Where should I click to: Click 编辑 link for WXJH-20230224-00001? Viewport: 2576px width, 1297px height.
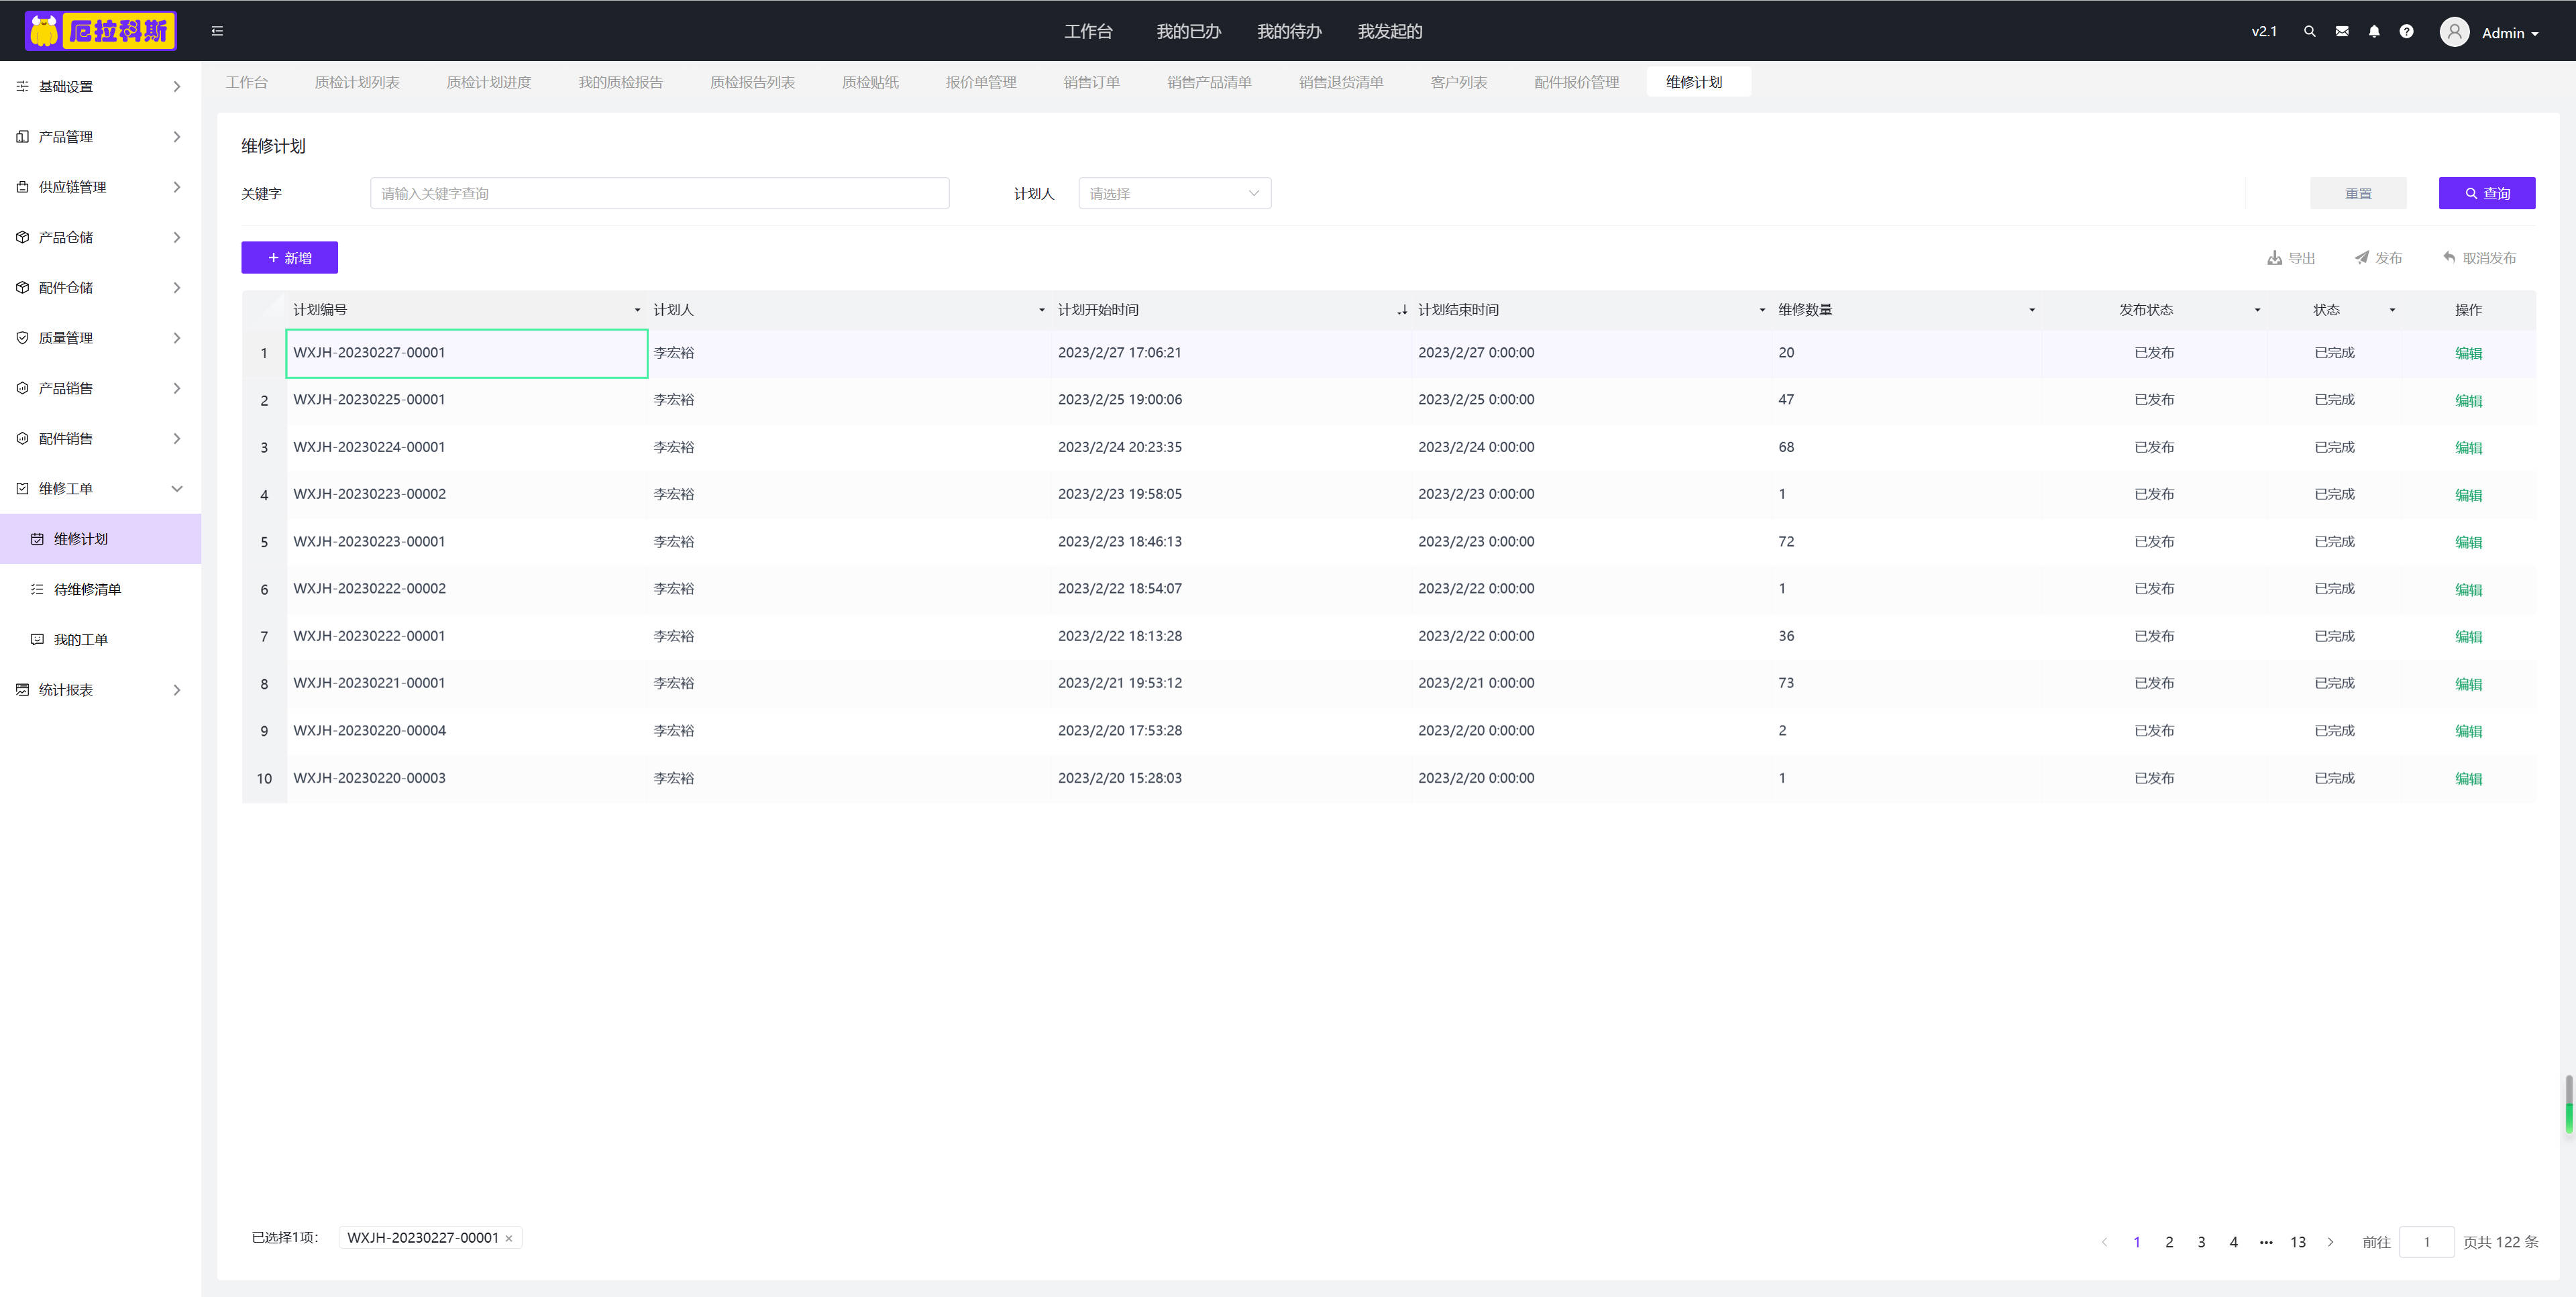click(x=2468, y=448)
